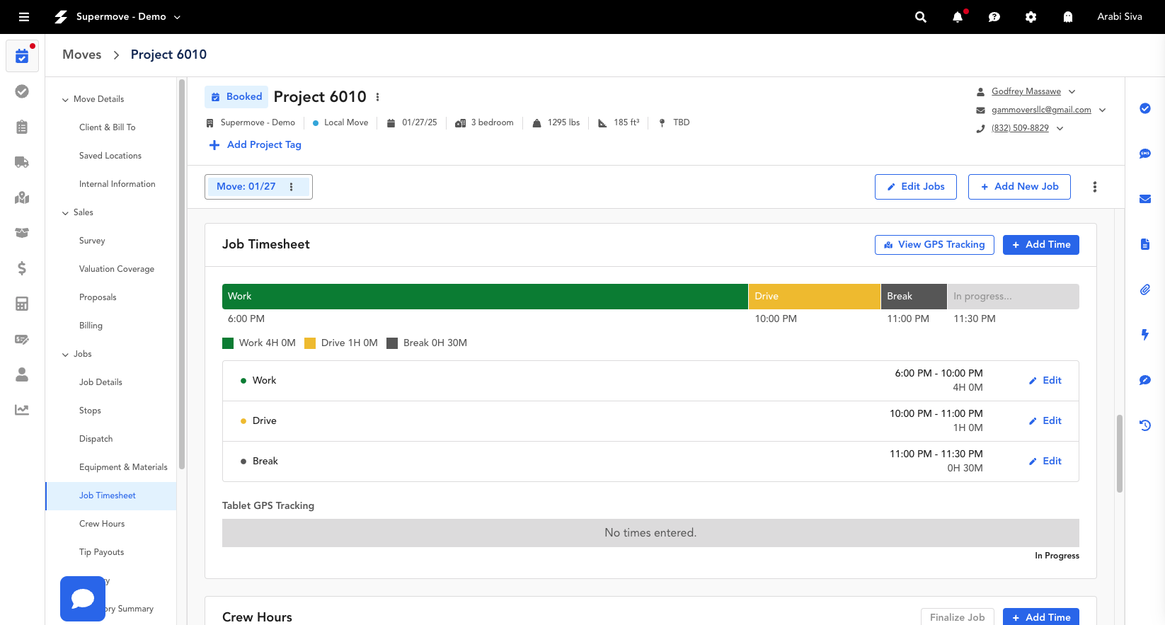The width and height of the screenshot is (1165, 625).
Task: Open the history clock icon in right sidebar
Action: click(x=1144, y=425)
